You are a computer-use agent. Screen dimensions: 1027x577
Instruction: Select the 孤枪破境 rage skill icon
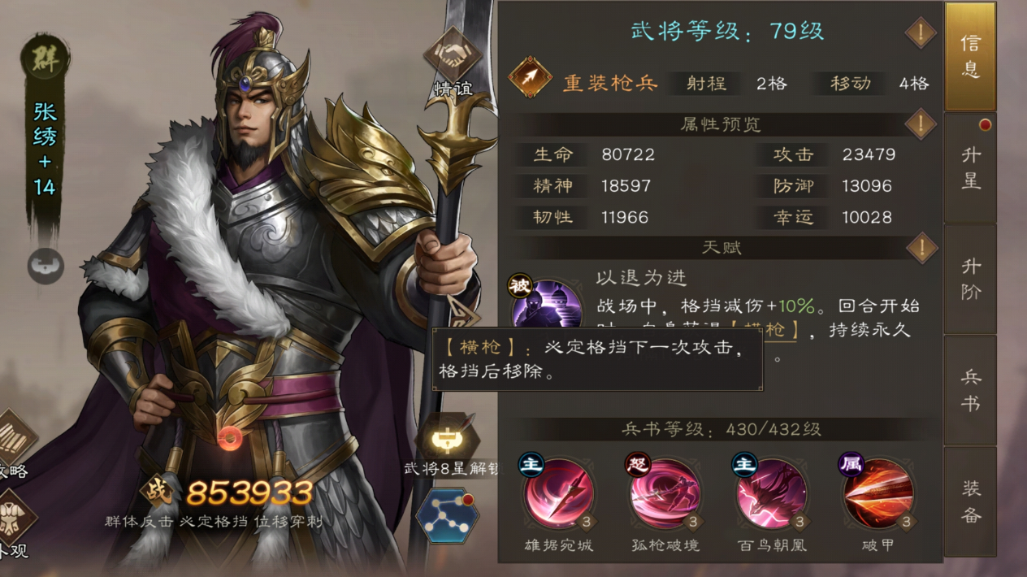[665, 494]
